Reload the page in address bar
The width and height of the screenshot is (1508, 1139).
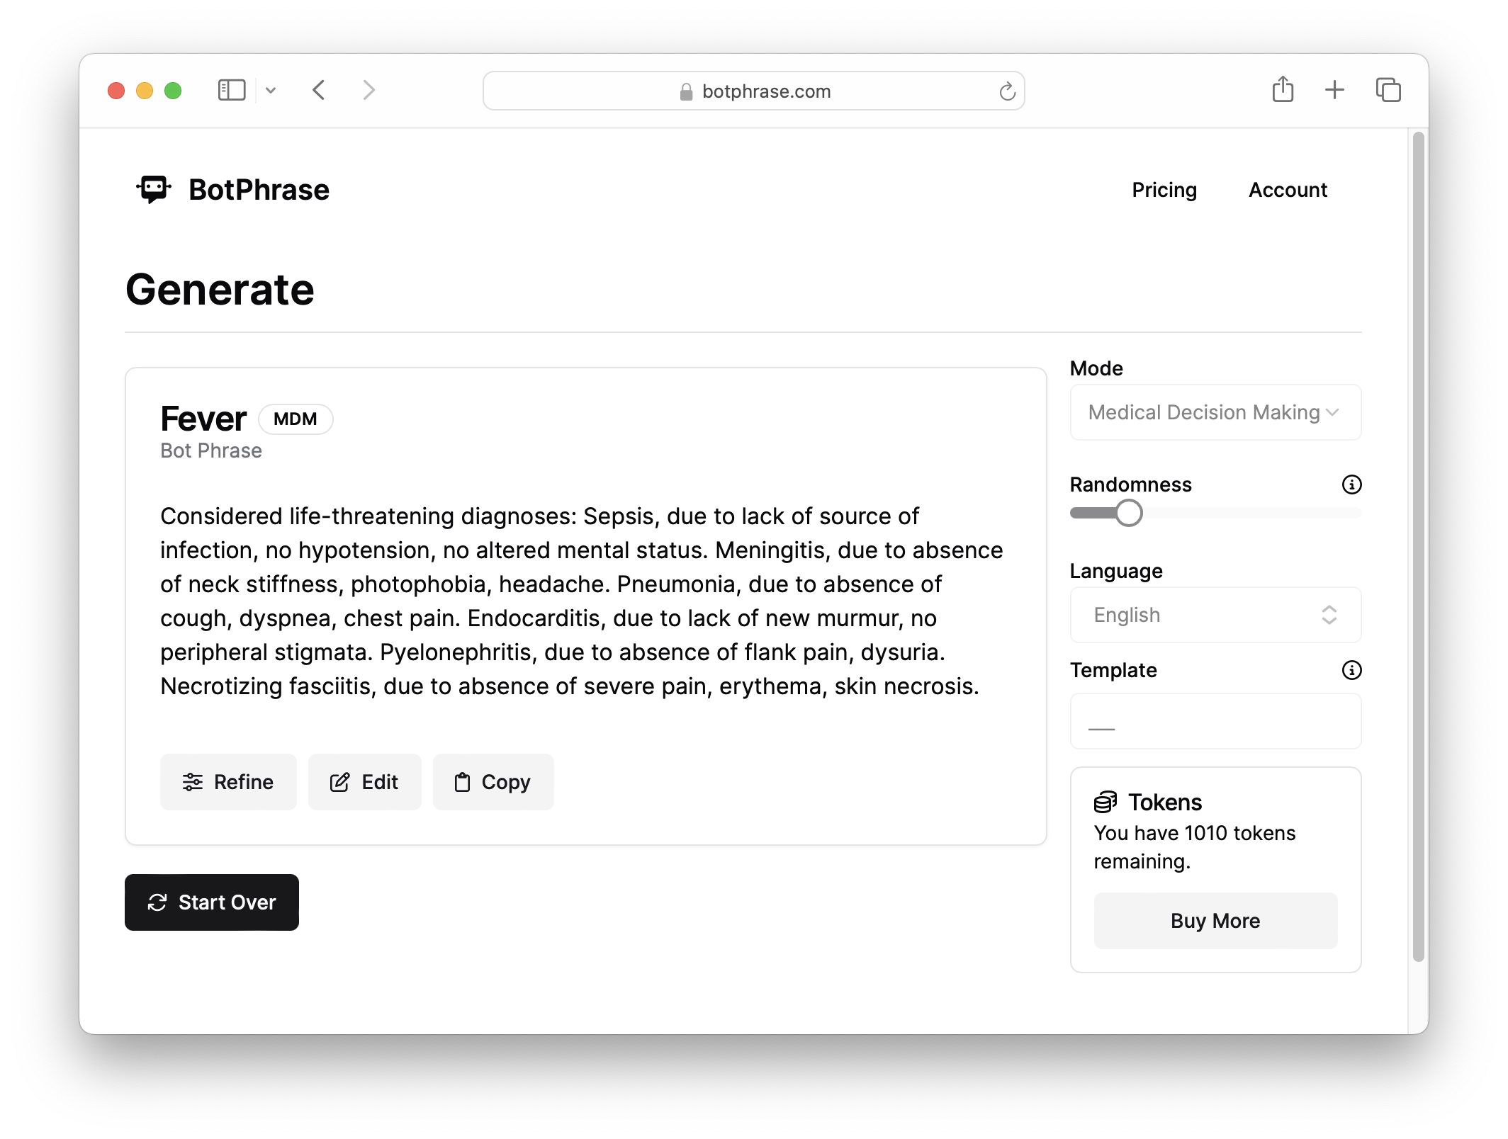click(1007, 91)
